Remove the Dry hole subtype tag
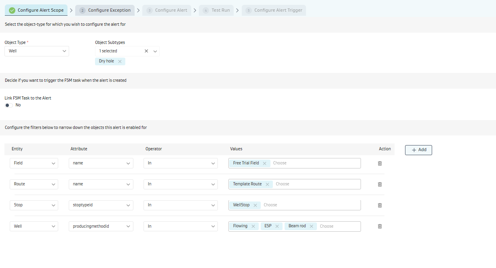 120,61
